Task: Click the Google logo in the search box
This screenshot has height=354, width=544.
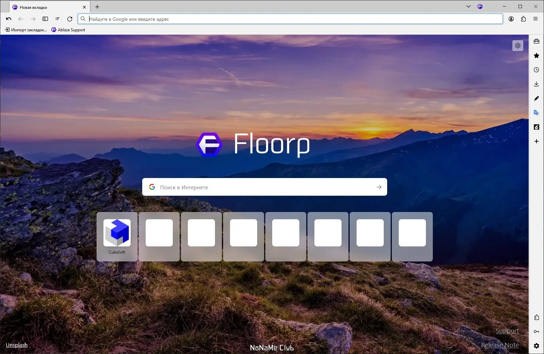Action: tap(152, 187)
